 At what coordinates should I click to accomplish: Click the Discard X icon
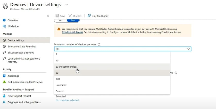70,16
